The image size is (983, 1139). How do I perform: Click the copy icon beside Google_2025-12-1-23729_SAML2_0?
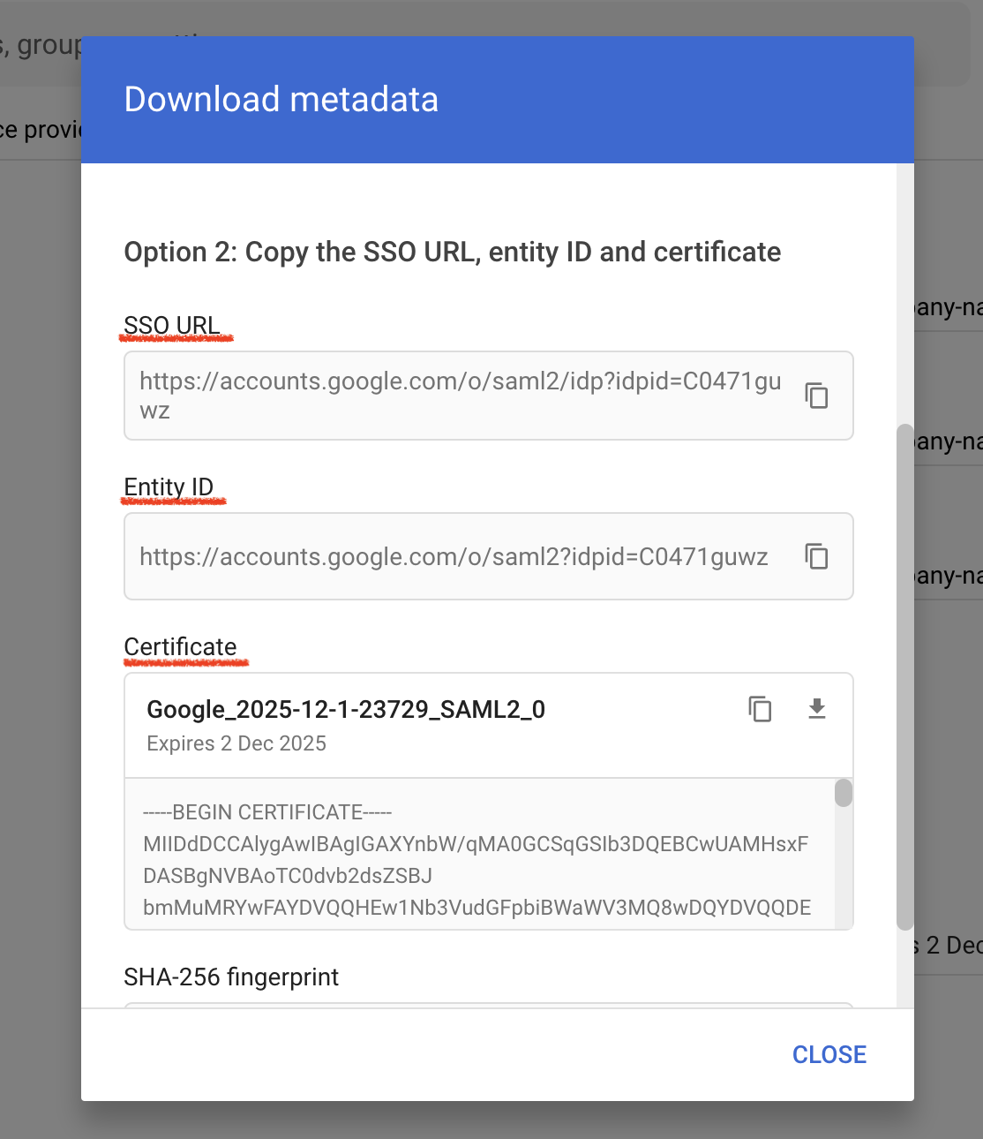(x=760, y=709)
